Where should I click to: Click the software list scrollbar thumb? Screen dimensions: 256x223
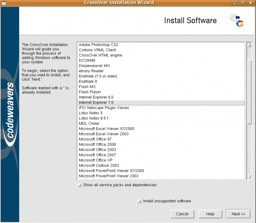(249, 92)
